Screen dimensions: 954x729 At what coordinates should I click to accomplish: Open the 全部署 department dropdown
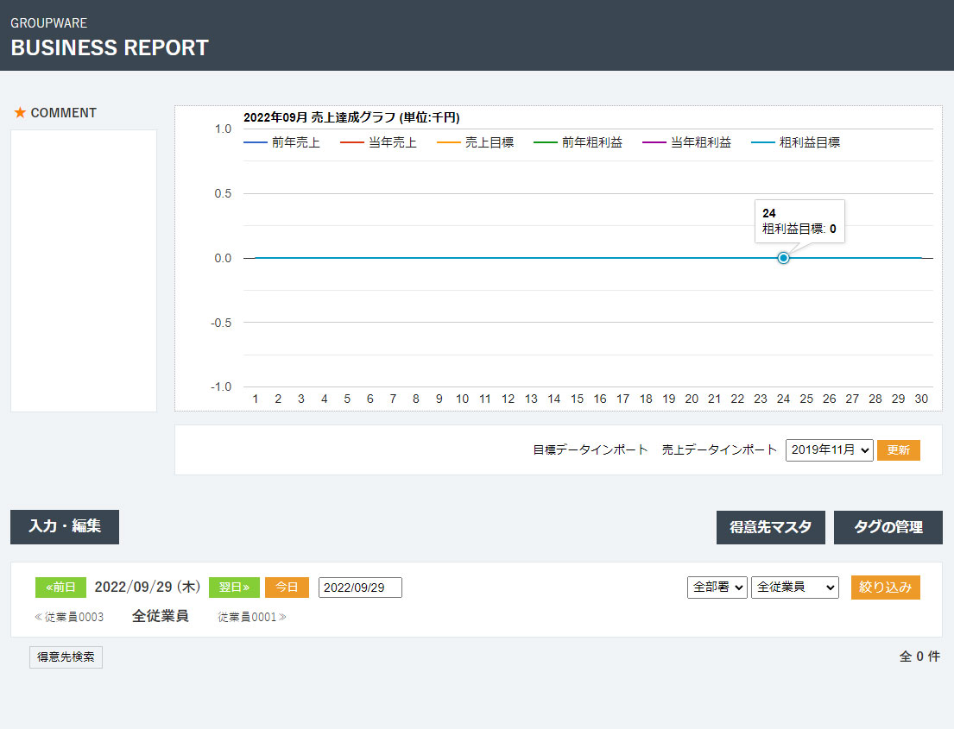coord(717,587)
